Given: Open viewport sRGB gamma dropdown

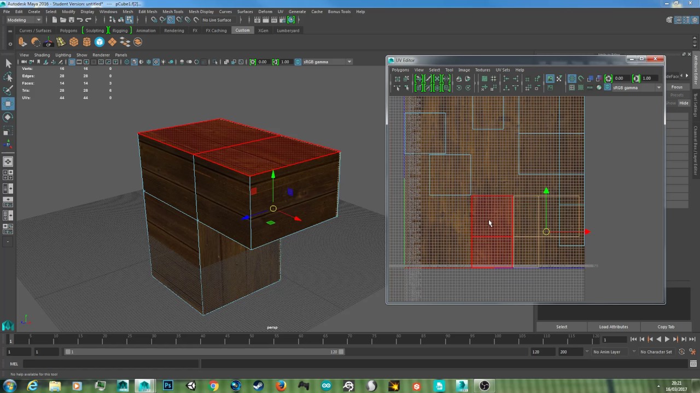Looking at the screenshot, I should coord(327,62).
